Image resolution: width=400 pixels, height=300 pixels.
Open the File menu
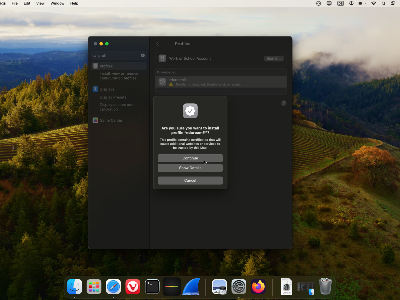pyautogui.click(x=15, y=3)
